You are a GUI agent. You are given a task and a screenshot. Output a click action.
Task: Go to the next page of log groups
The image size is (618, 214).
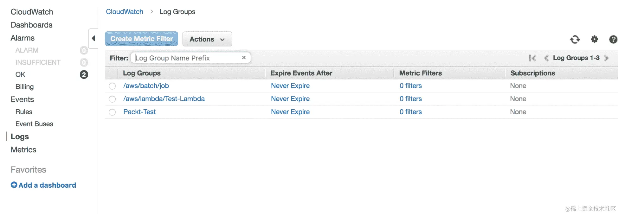pyautogui.click(x=606, y=58)
